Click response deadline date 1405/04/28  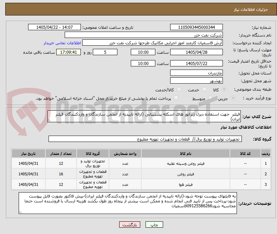pos(196,52)
